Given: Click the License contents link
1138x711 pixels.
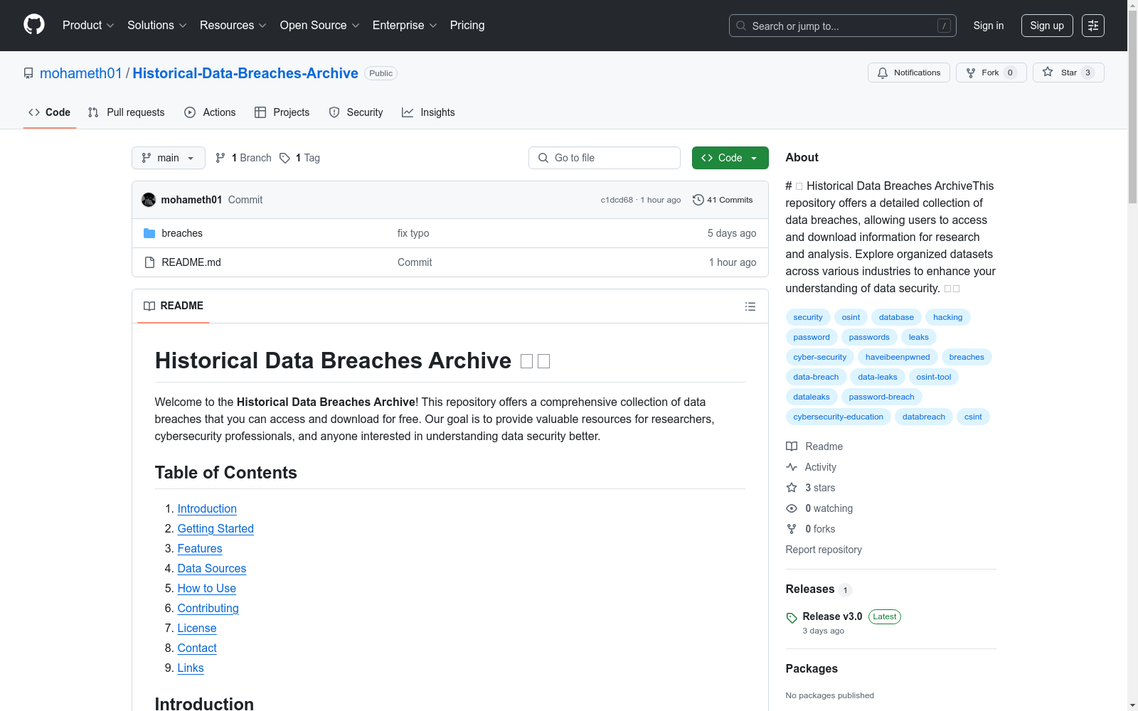Looking at the screenshot, I should (197, 628).
